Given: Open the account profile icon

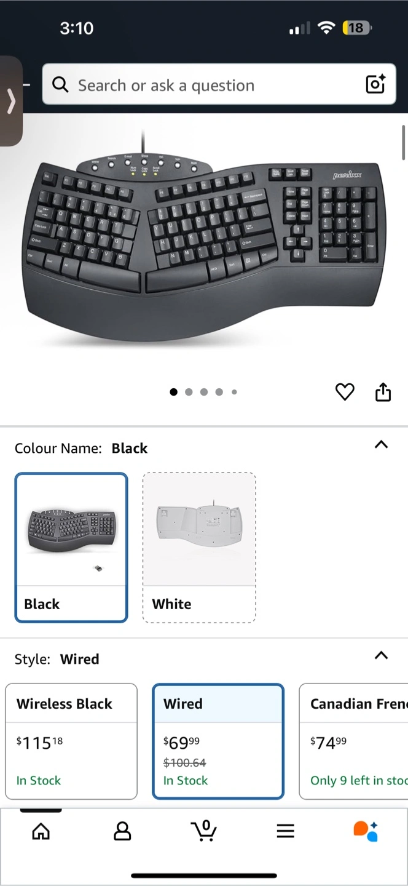Looking at the screenshot, I should [122, 831].
